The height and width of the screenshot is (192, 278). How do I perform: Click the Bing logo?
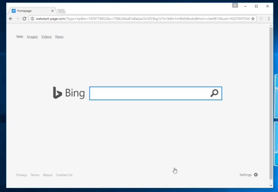click(x=69, y=93)
